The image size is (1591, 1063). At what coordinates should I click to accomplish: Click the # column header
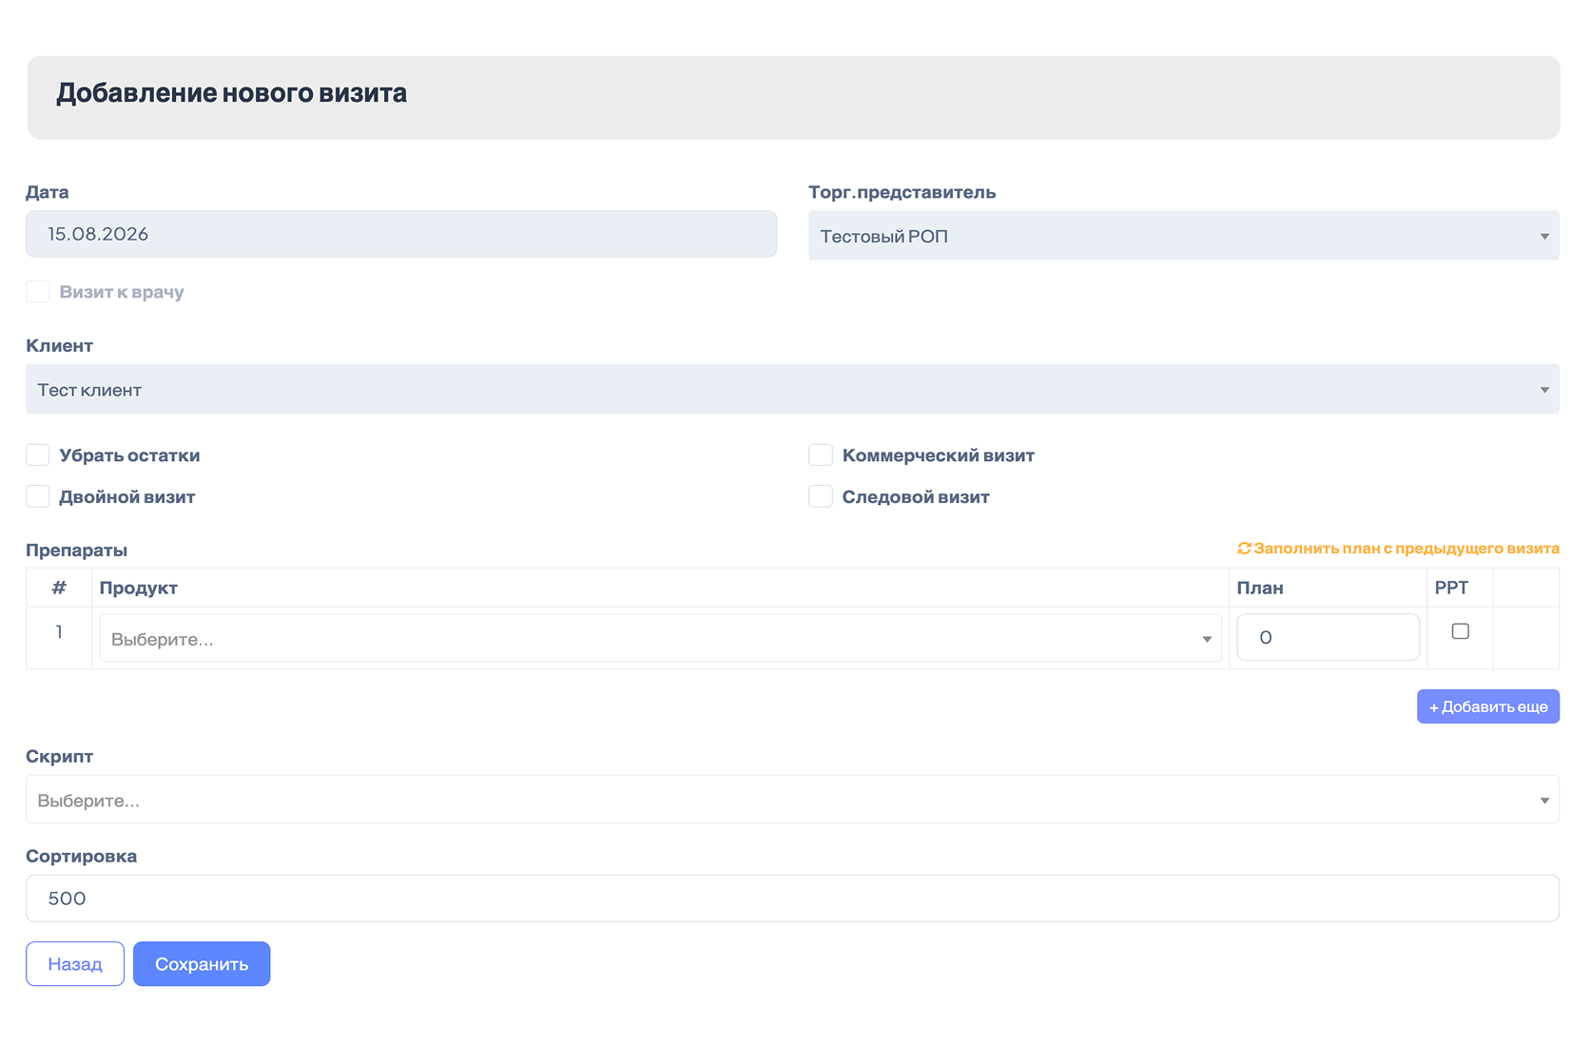(59, 588)
